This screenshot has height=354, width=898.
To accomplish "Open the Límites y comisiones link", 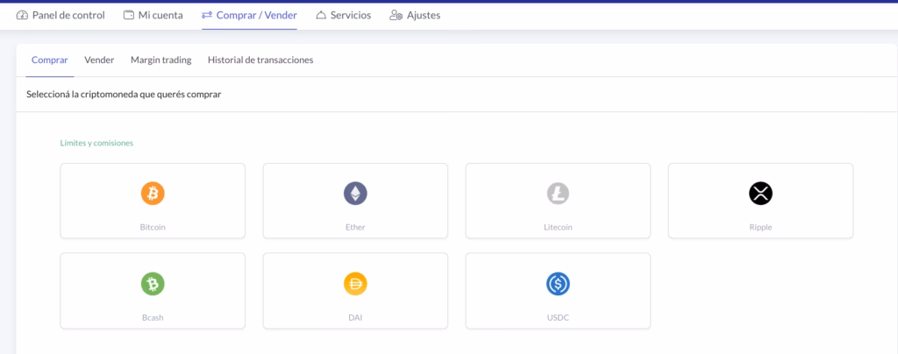I will (x=96, y=143).
